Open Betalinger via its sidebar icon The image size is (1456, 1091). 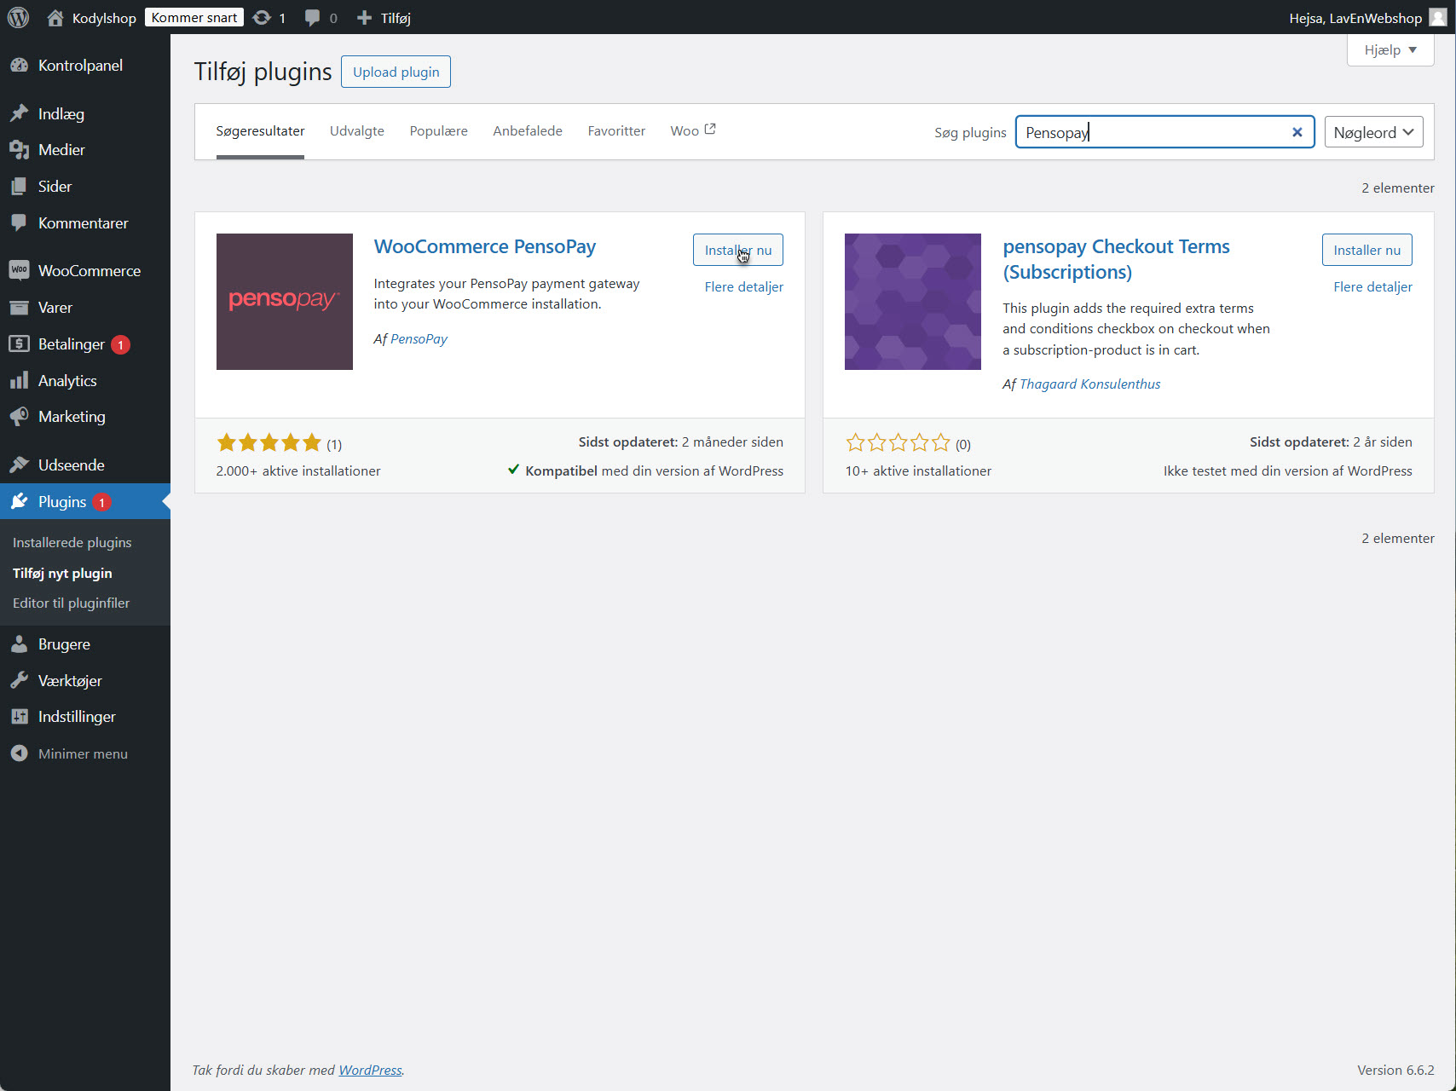point(19,343)
